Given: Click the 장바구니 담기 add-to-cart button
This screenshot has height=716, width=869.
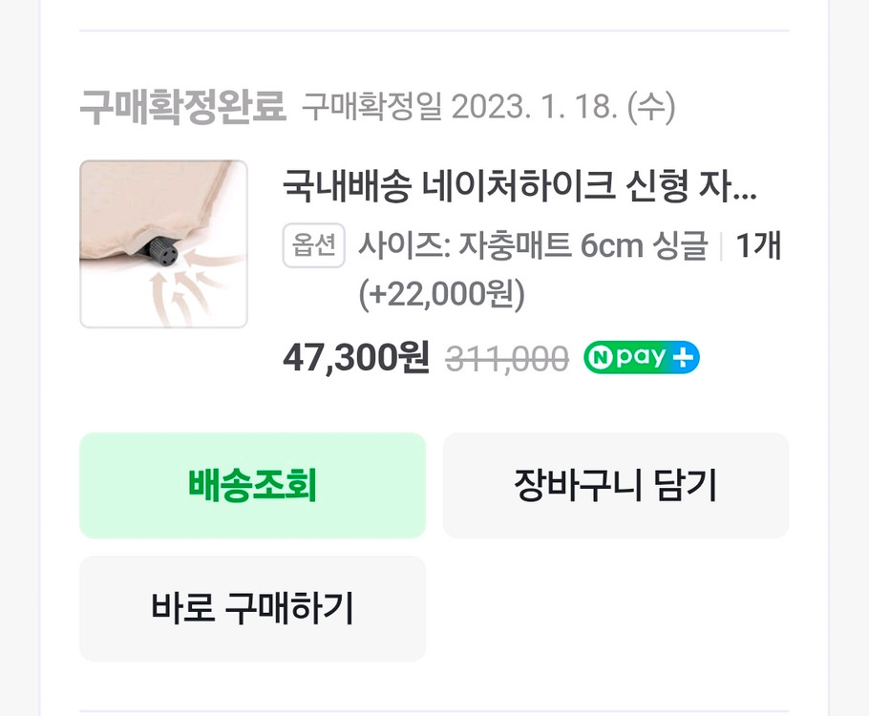Looking at the screenshot, I should coord(615,485).
